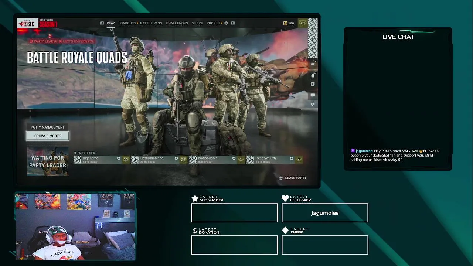The image size is (473, 266).
Task: Click the Latest Donation box
Action: pyautogui.click(x=235, y=245)
